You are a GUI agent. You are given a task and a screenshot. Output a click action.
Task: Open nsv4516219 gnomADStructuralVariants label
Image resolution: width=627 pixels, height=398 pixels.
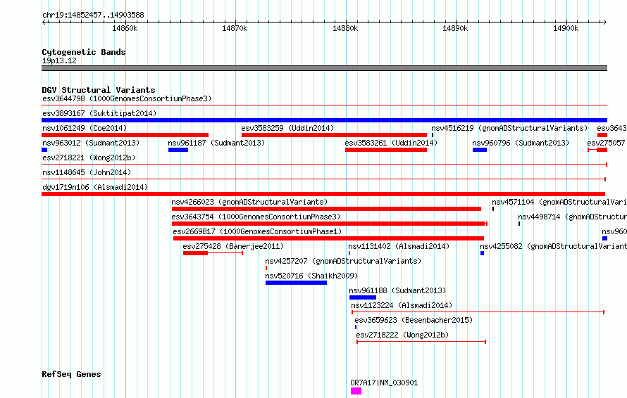[x=509, y=128]
